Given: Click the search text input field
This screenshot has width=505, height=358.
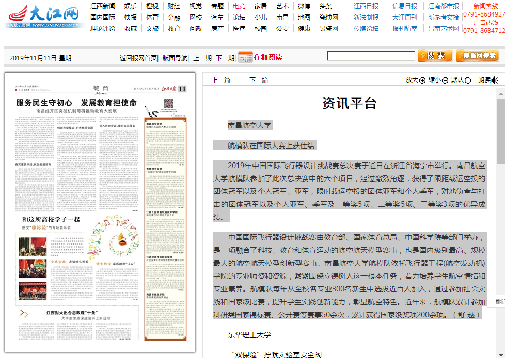Looking at the screenshot, I should point(370,56).
